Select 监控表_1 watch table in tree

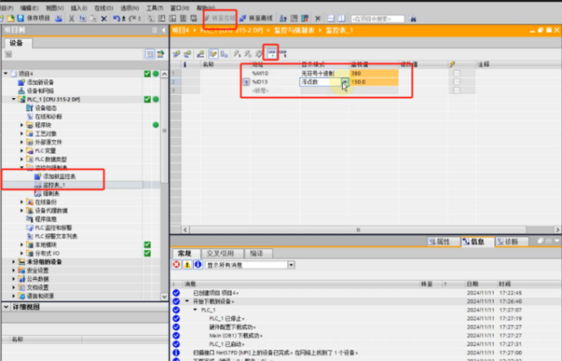pos(50,185)
